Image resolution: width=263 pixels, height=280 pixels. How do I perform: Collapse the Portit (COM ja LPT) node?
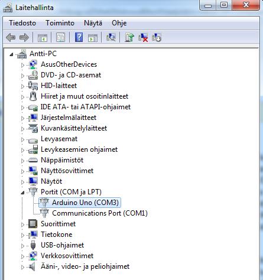(x=22, y=193)
